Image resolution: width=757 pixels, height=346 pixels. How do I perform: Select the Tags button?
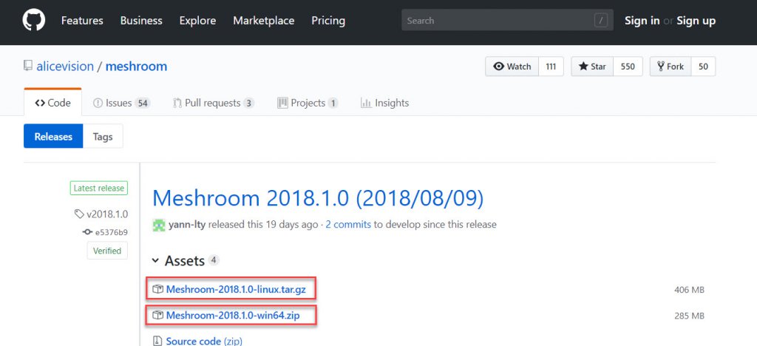pos(103,136)
